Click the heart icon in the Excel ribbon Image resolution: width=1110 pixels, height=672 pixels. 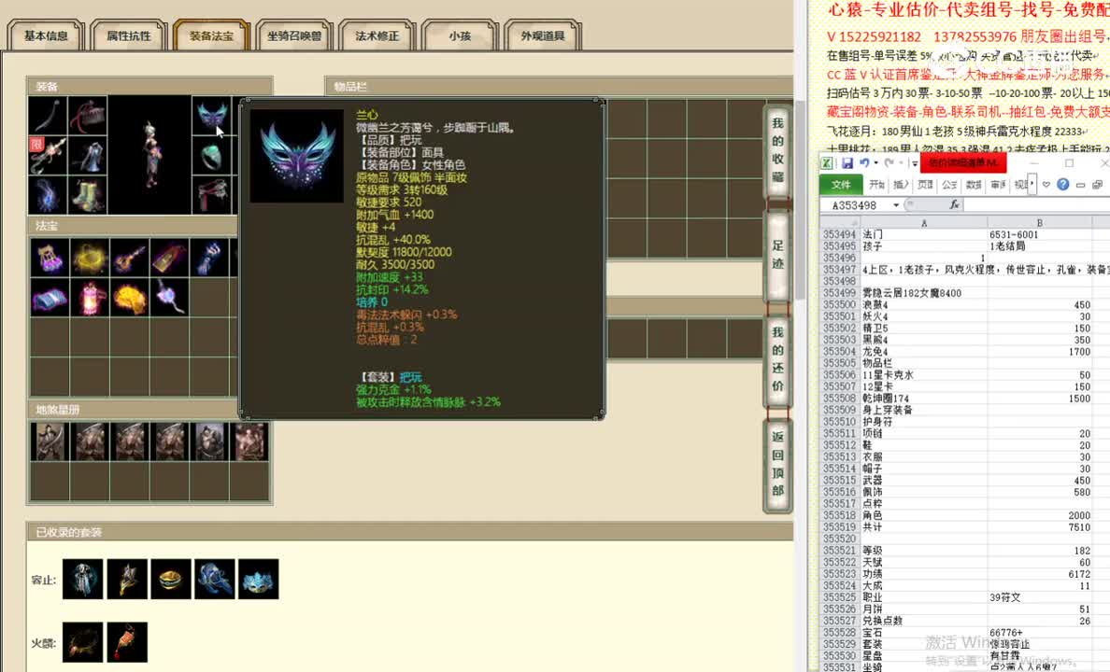tap(1046, 183)
